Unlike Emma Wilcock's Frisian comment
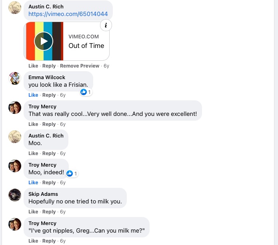The image size is (278, 245). 33,95
